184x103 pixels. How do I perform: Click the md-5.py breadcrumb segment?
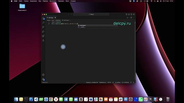coord(66,20)
